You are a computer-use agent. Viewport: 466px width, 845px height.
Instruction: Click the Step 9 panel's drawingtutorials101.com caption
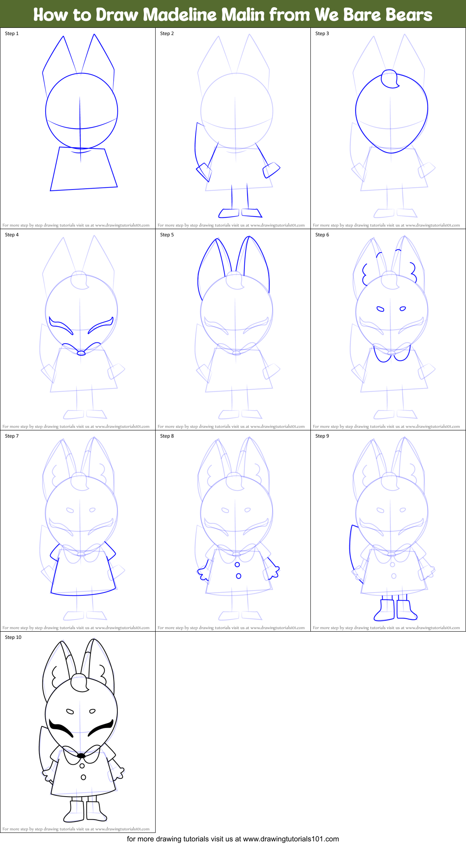[386, 628]
